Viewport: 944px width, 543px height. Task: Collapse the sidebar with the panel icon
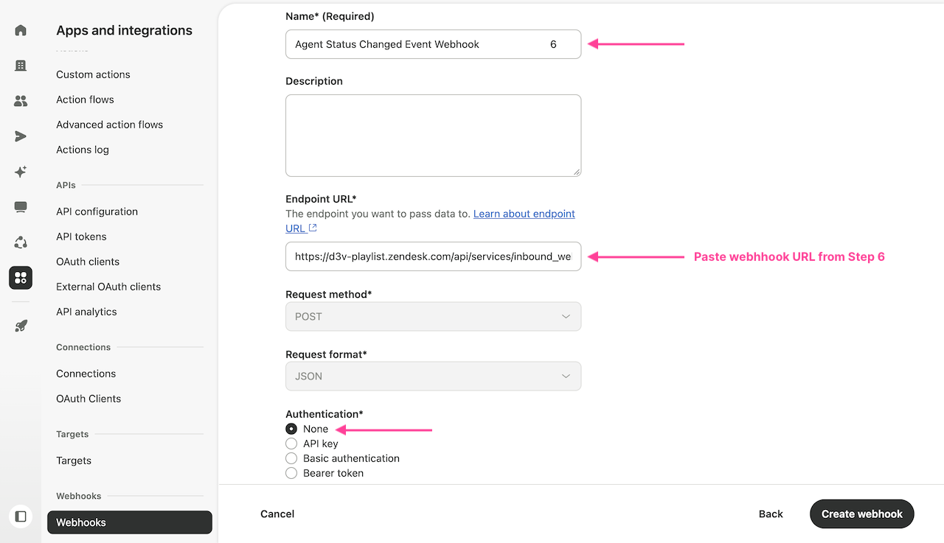[21, 516]
